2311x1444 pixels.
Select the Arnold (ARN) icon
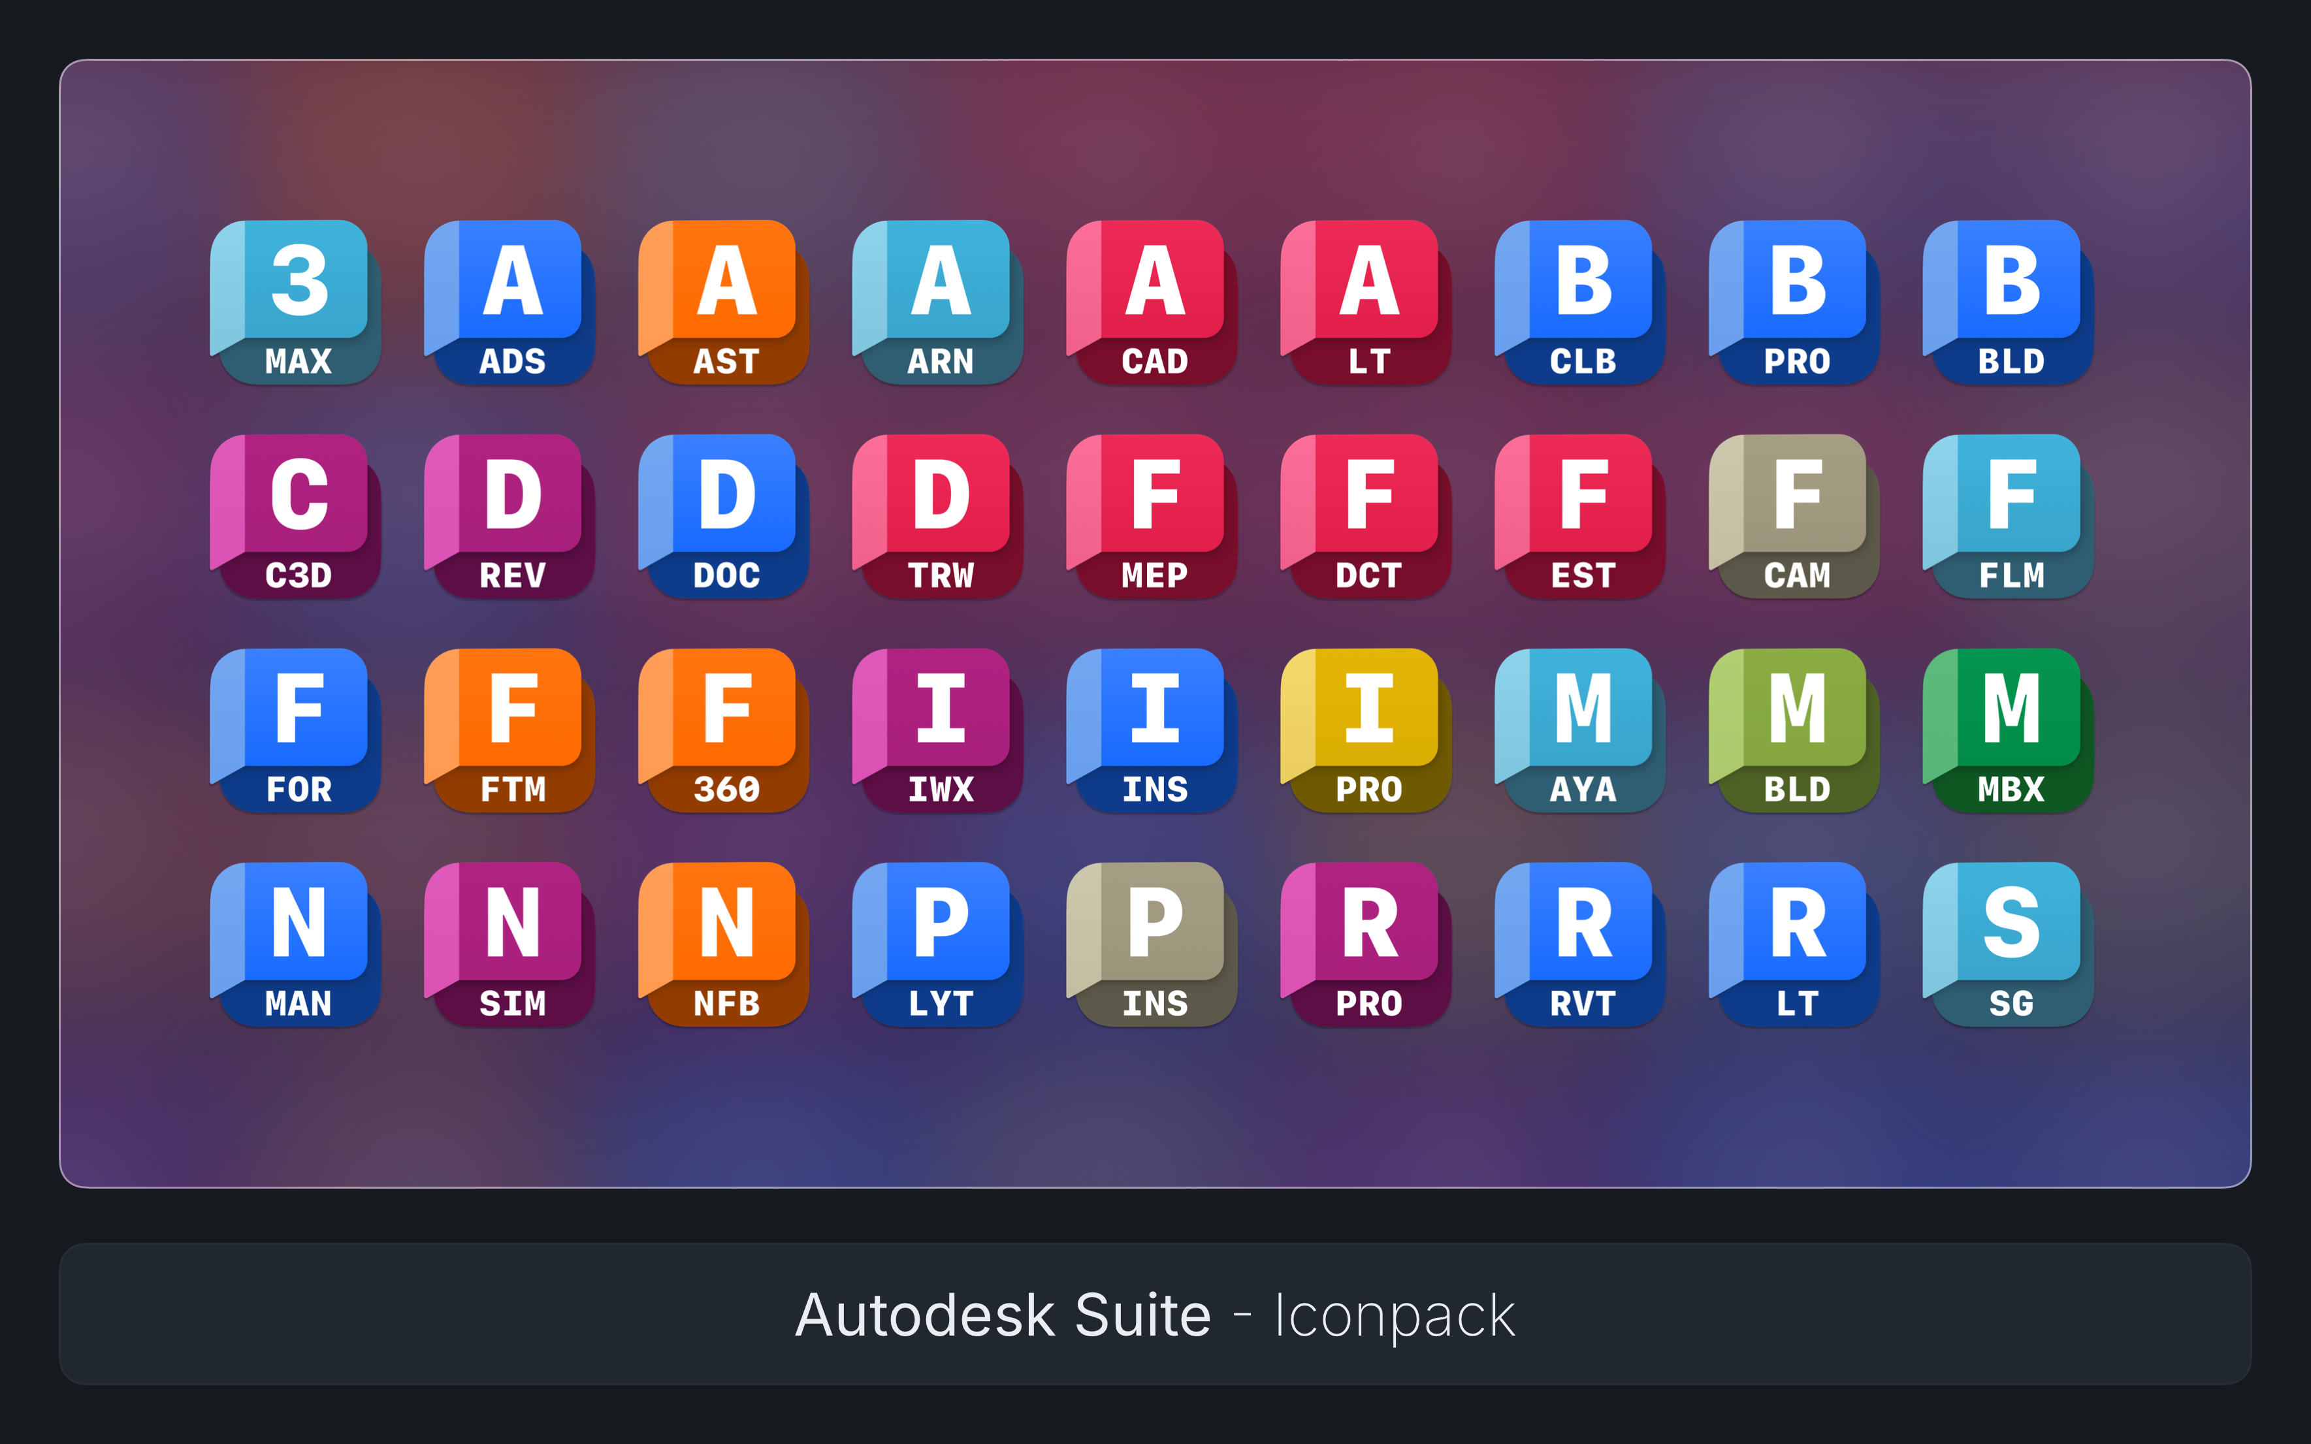click(x=937, y=302)
